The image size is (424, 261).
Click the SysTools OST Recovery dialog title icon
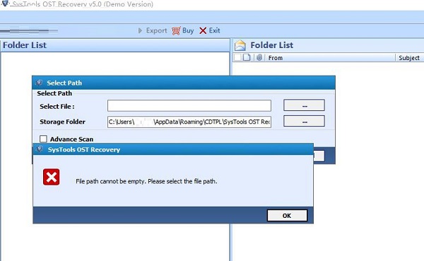[40, 149]
